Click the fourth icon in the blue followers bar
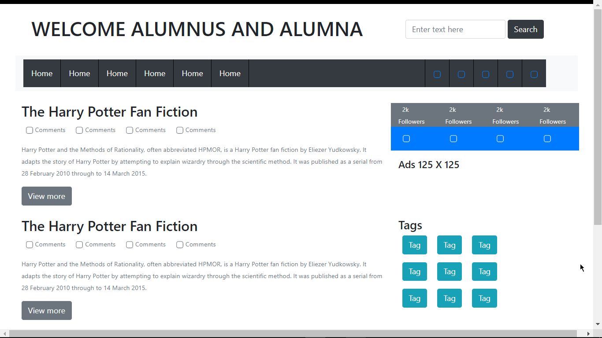This screenshot has height=338, width=602. point(547,139)
